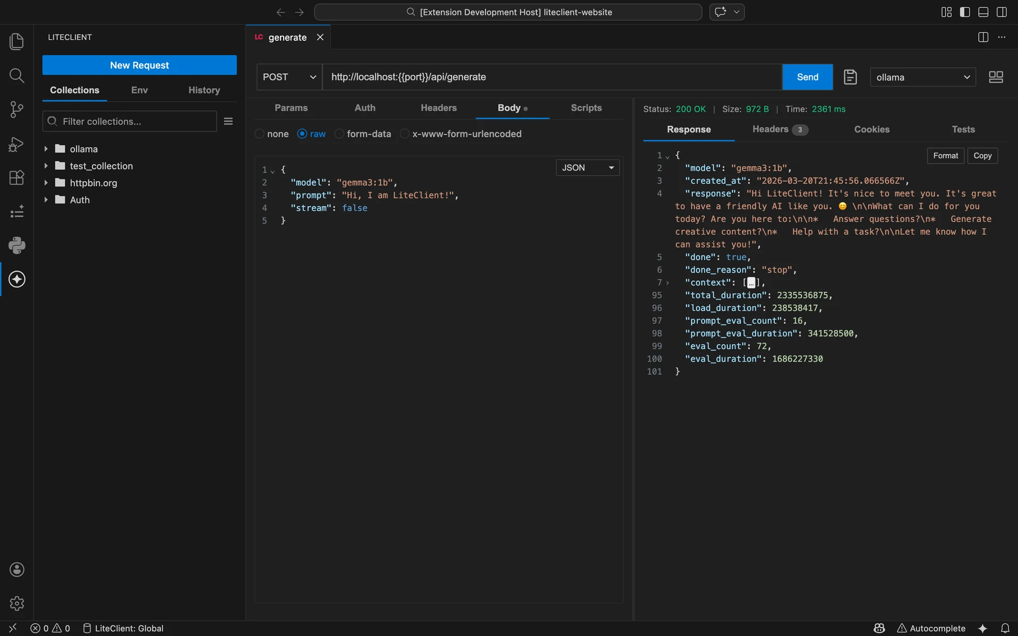
Task: Open the Python view icon
Action: tap(16, 245)
